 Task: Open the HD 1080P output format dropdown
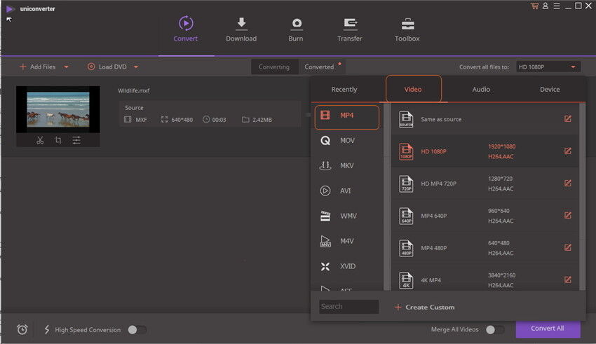(548, 67)
